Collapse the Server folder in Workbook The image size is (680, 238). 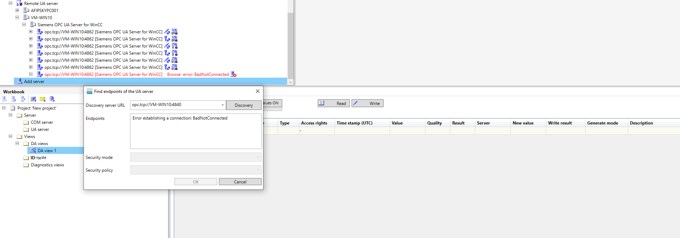tap(10, 115)
